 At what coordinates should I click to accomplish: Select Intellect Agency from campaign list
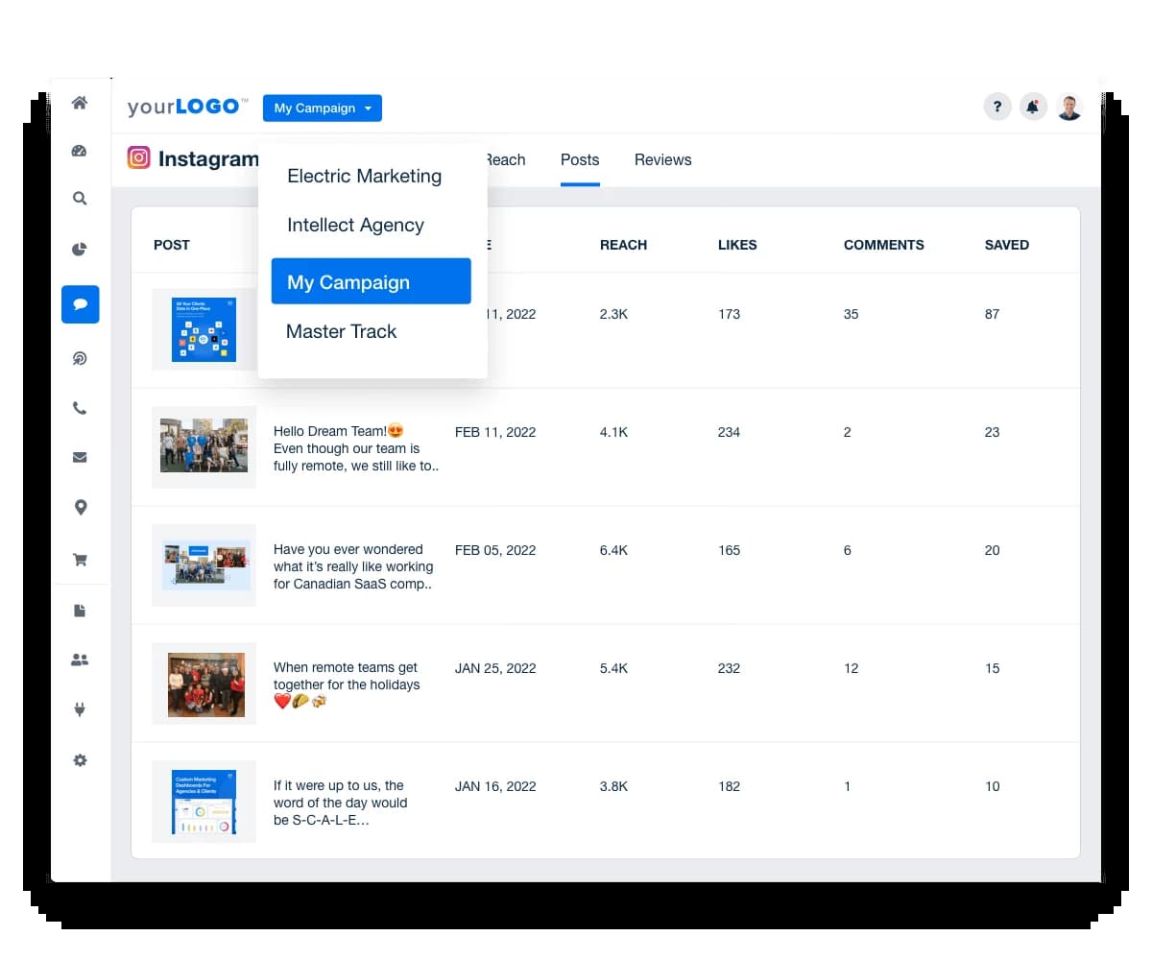(x=355, y=225)
